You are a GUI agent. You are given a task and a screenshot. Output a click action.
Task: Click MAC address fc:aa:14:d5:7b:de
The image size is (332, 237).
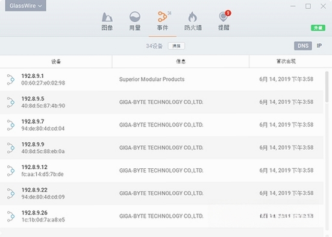42,174
